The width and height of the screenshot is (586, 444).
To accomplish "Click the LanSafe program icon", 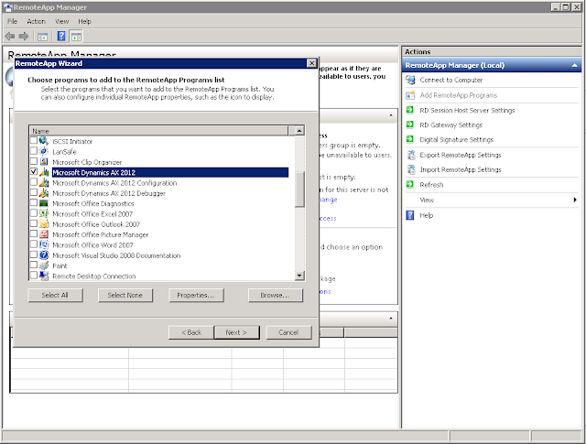I will tap(44, 151).
